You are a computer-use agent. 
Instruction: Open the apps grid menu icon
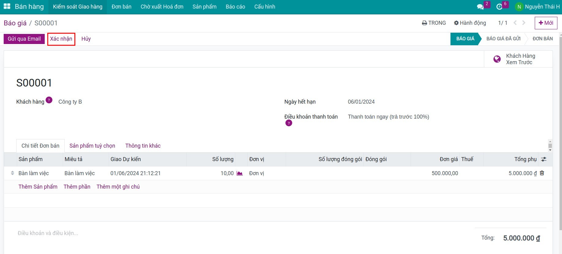pos(7,6)
